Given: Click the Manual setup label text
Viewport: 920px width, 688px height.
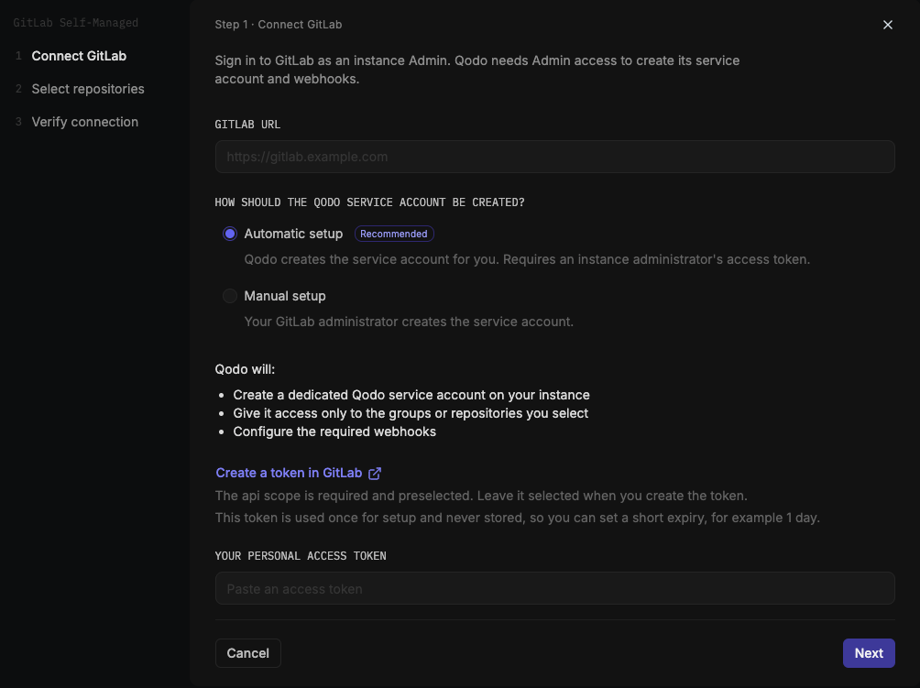Looking at the screenshot, I should click(x=285, y=296).
